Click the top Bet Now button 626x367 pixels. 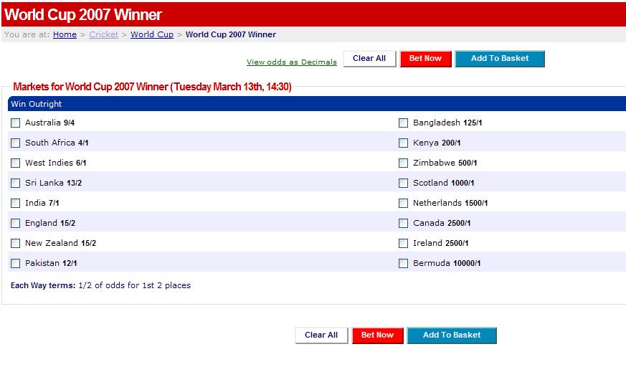pos(425,59)
